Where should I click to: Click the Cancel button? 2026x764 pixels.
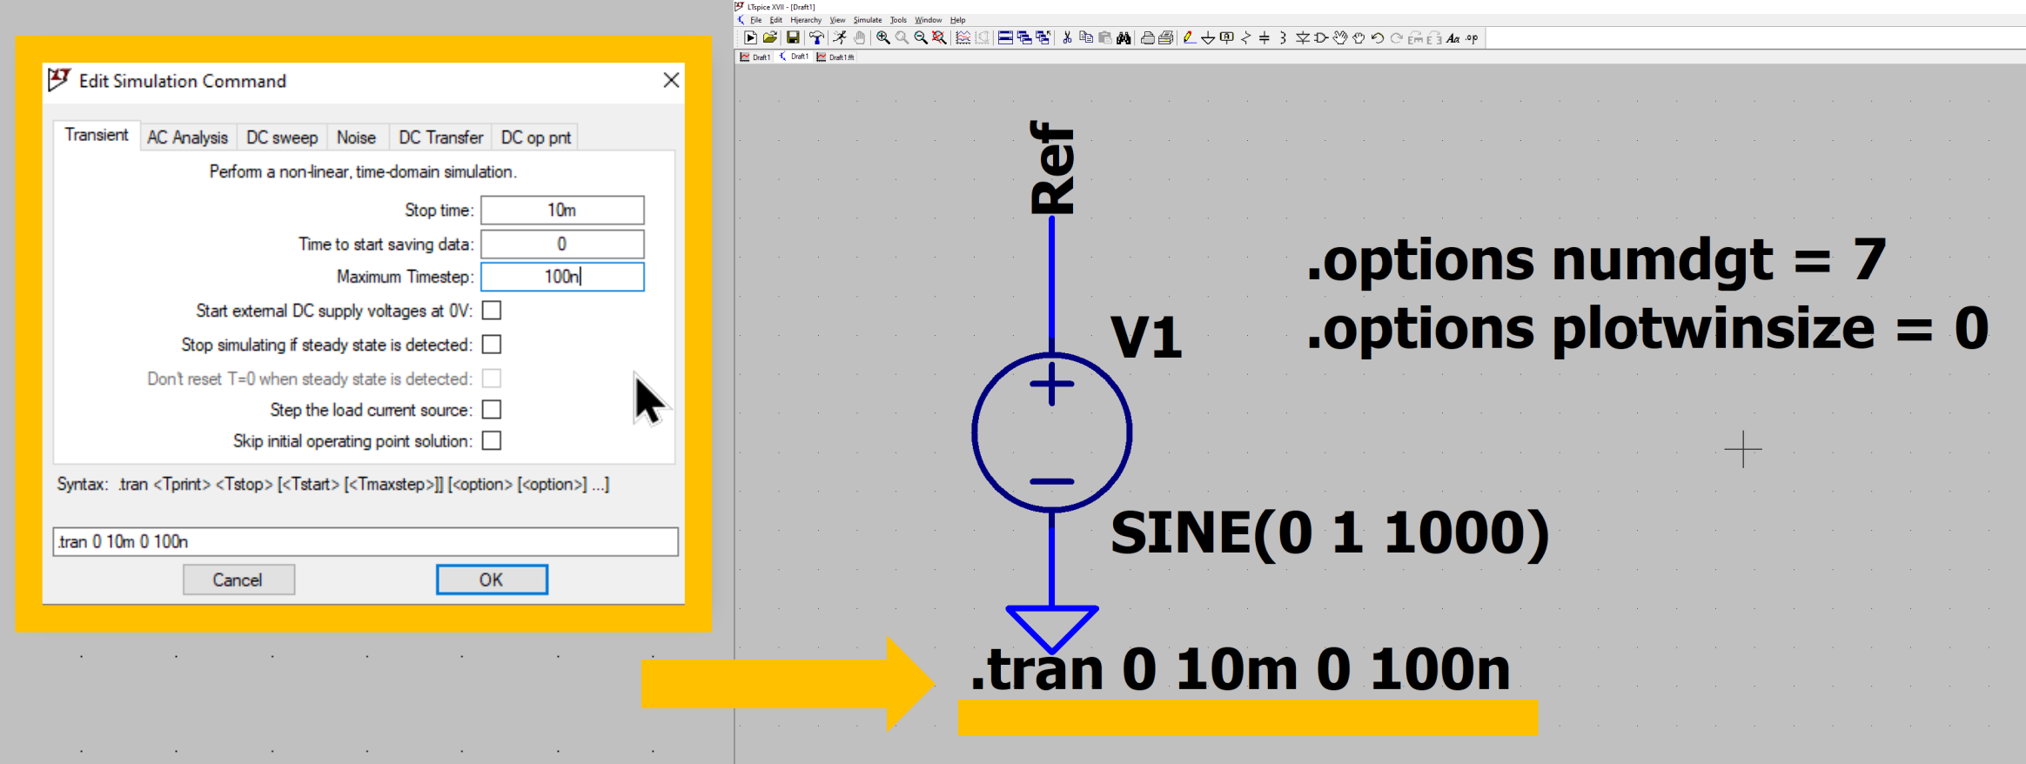238,580
